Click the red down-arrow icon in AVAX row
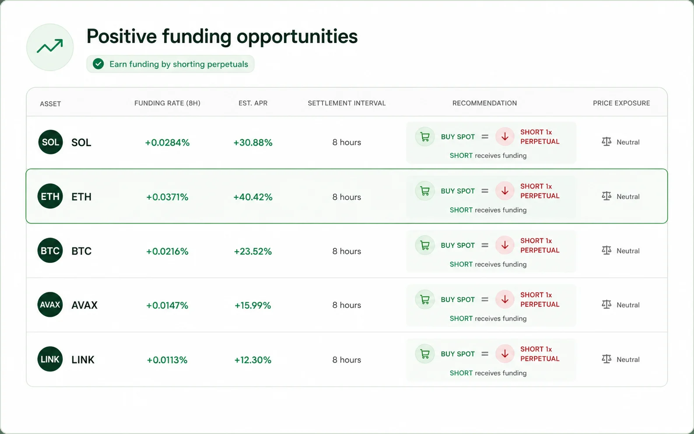 [x=505, y=299]
